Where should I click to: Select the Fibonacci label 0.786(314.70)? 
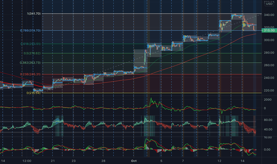(x=30, y=30)
